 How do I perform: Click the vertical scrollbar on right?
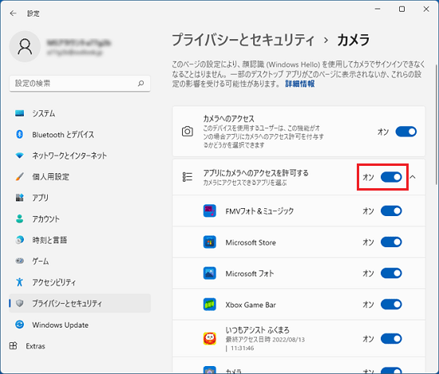436,124
